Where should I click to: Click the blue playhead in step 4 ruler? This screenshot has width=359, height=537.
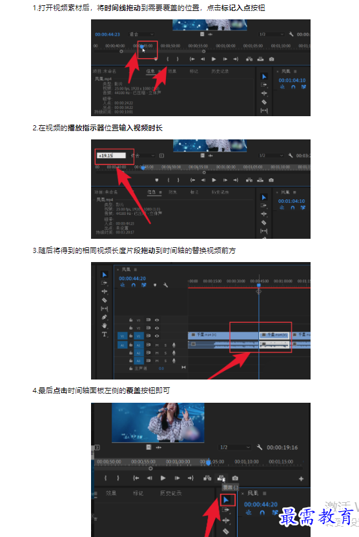(209, 462)
